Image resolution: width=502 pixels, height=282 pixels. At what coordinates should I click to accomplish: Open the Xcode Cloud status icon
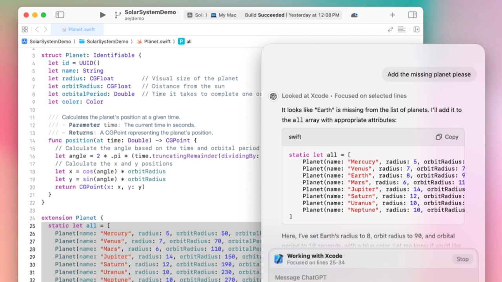[x=354, y=15]
